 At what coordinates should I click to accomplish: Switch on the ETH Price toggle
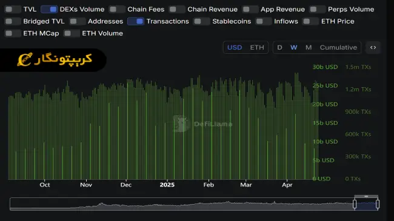(x=310, y=21)
